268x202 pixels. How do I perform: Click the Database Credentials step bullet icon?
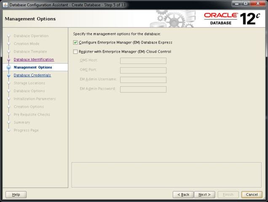coord(9,75)
